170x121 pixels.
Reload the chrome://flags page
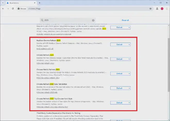(13, 9)
